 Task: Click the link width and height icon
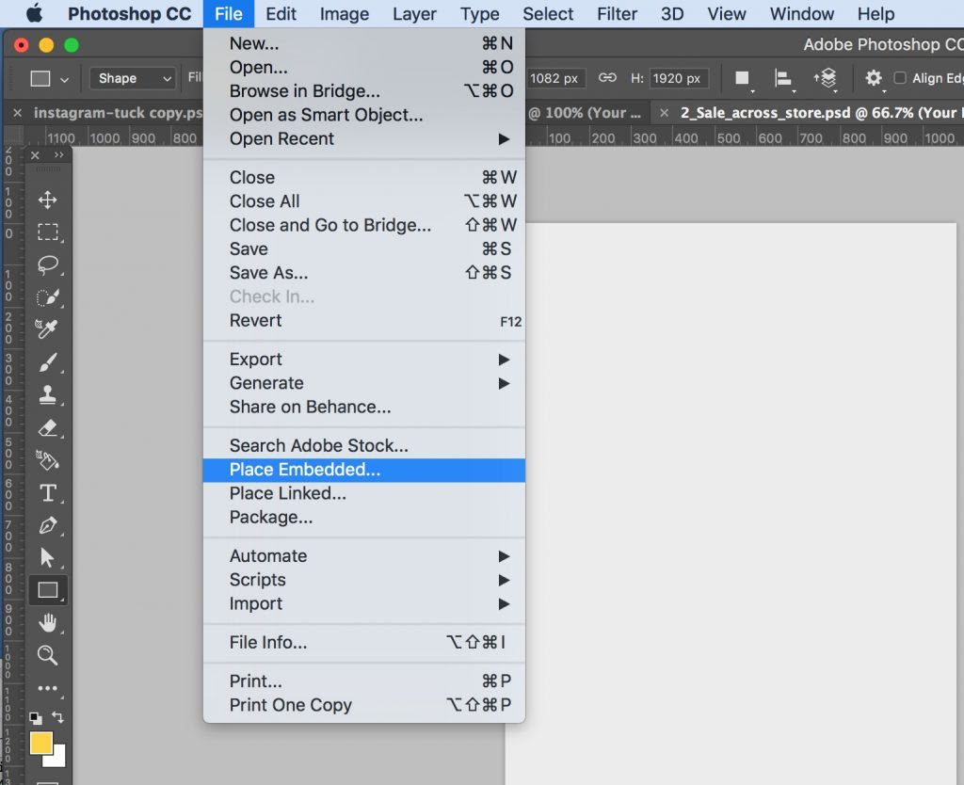coord(607,77)
